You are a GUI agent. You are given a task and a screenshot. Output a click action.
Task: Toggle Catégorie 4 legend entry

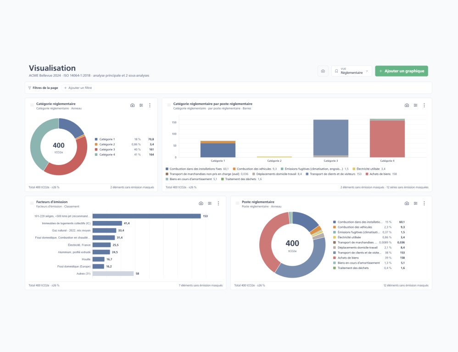pos(124,154)
